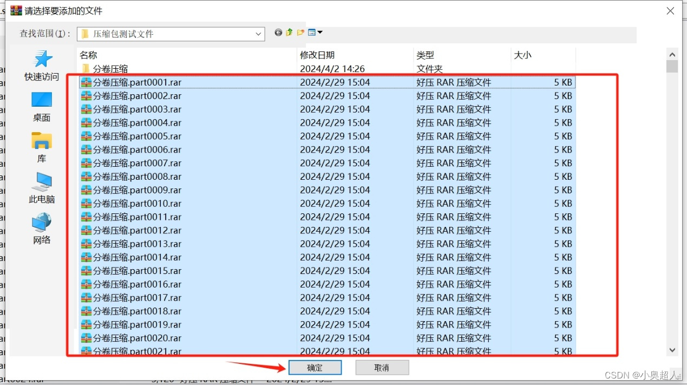
Task: Select the icon of 分卷压缩.part0001.rar
Action: click(x=86, y=82)
